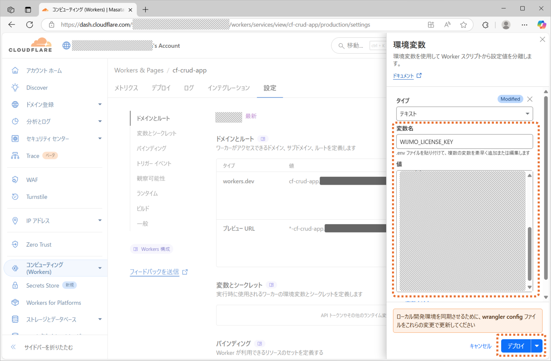Screen dimensions: 551x361
Task: Open browser profile avatar
Action: tap(506, 25)
